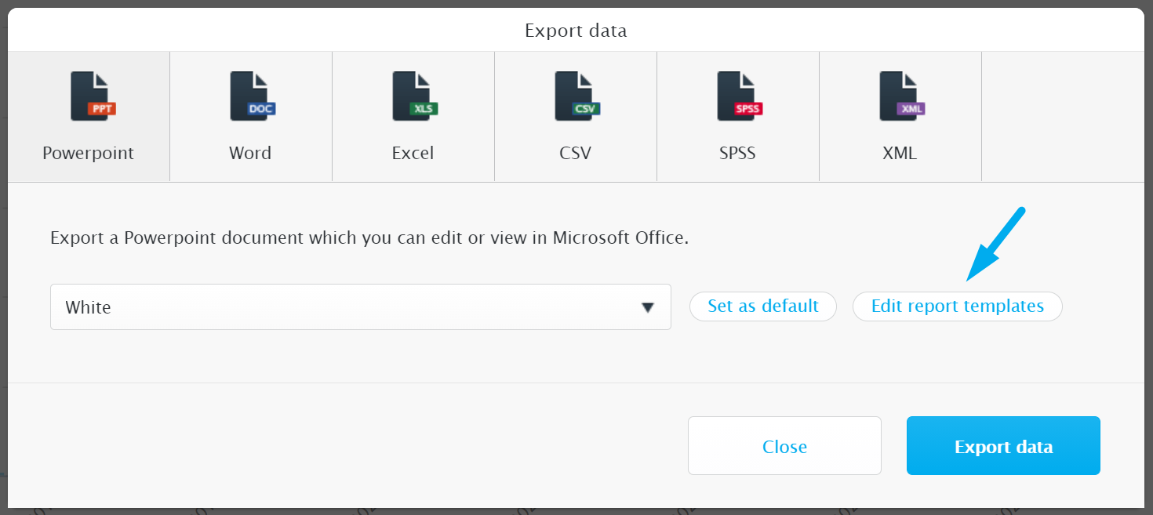Viewport: 1153px width, 515px height.
Task: Click the Export data dialog title
Action: pyautogui.click(x=576, y=31)
